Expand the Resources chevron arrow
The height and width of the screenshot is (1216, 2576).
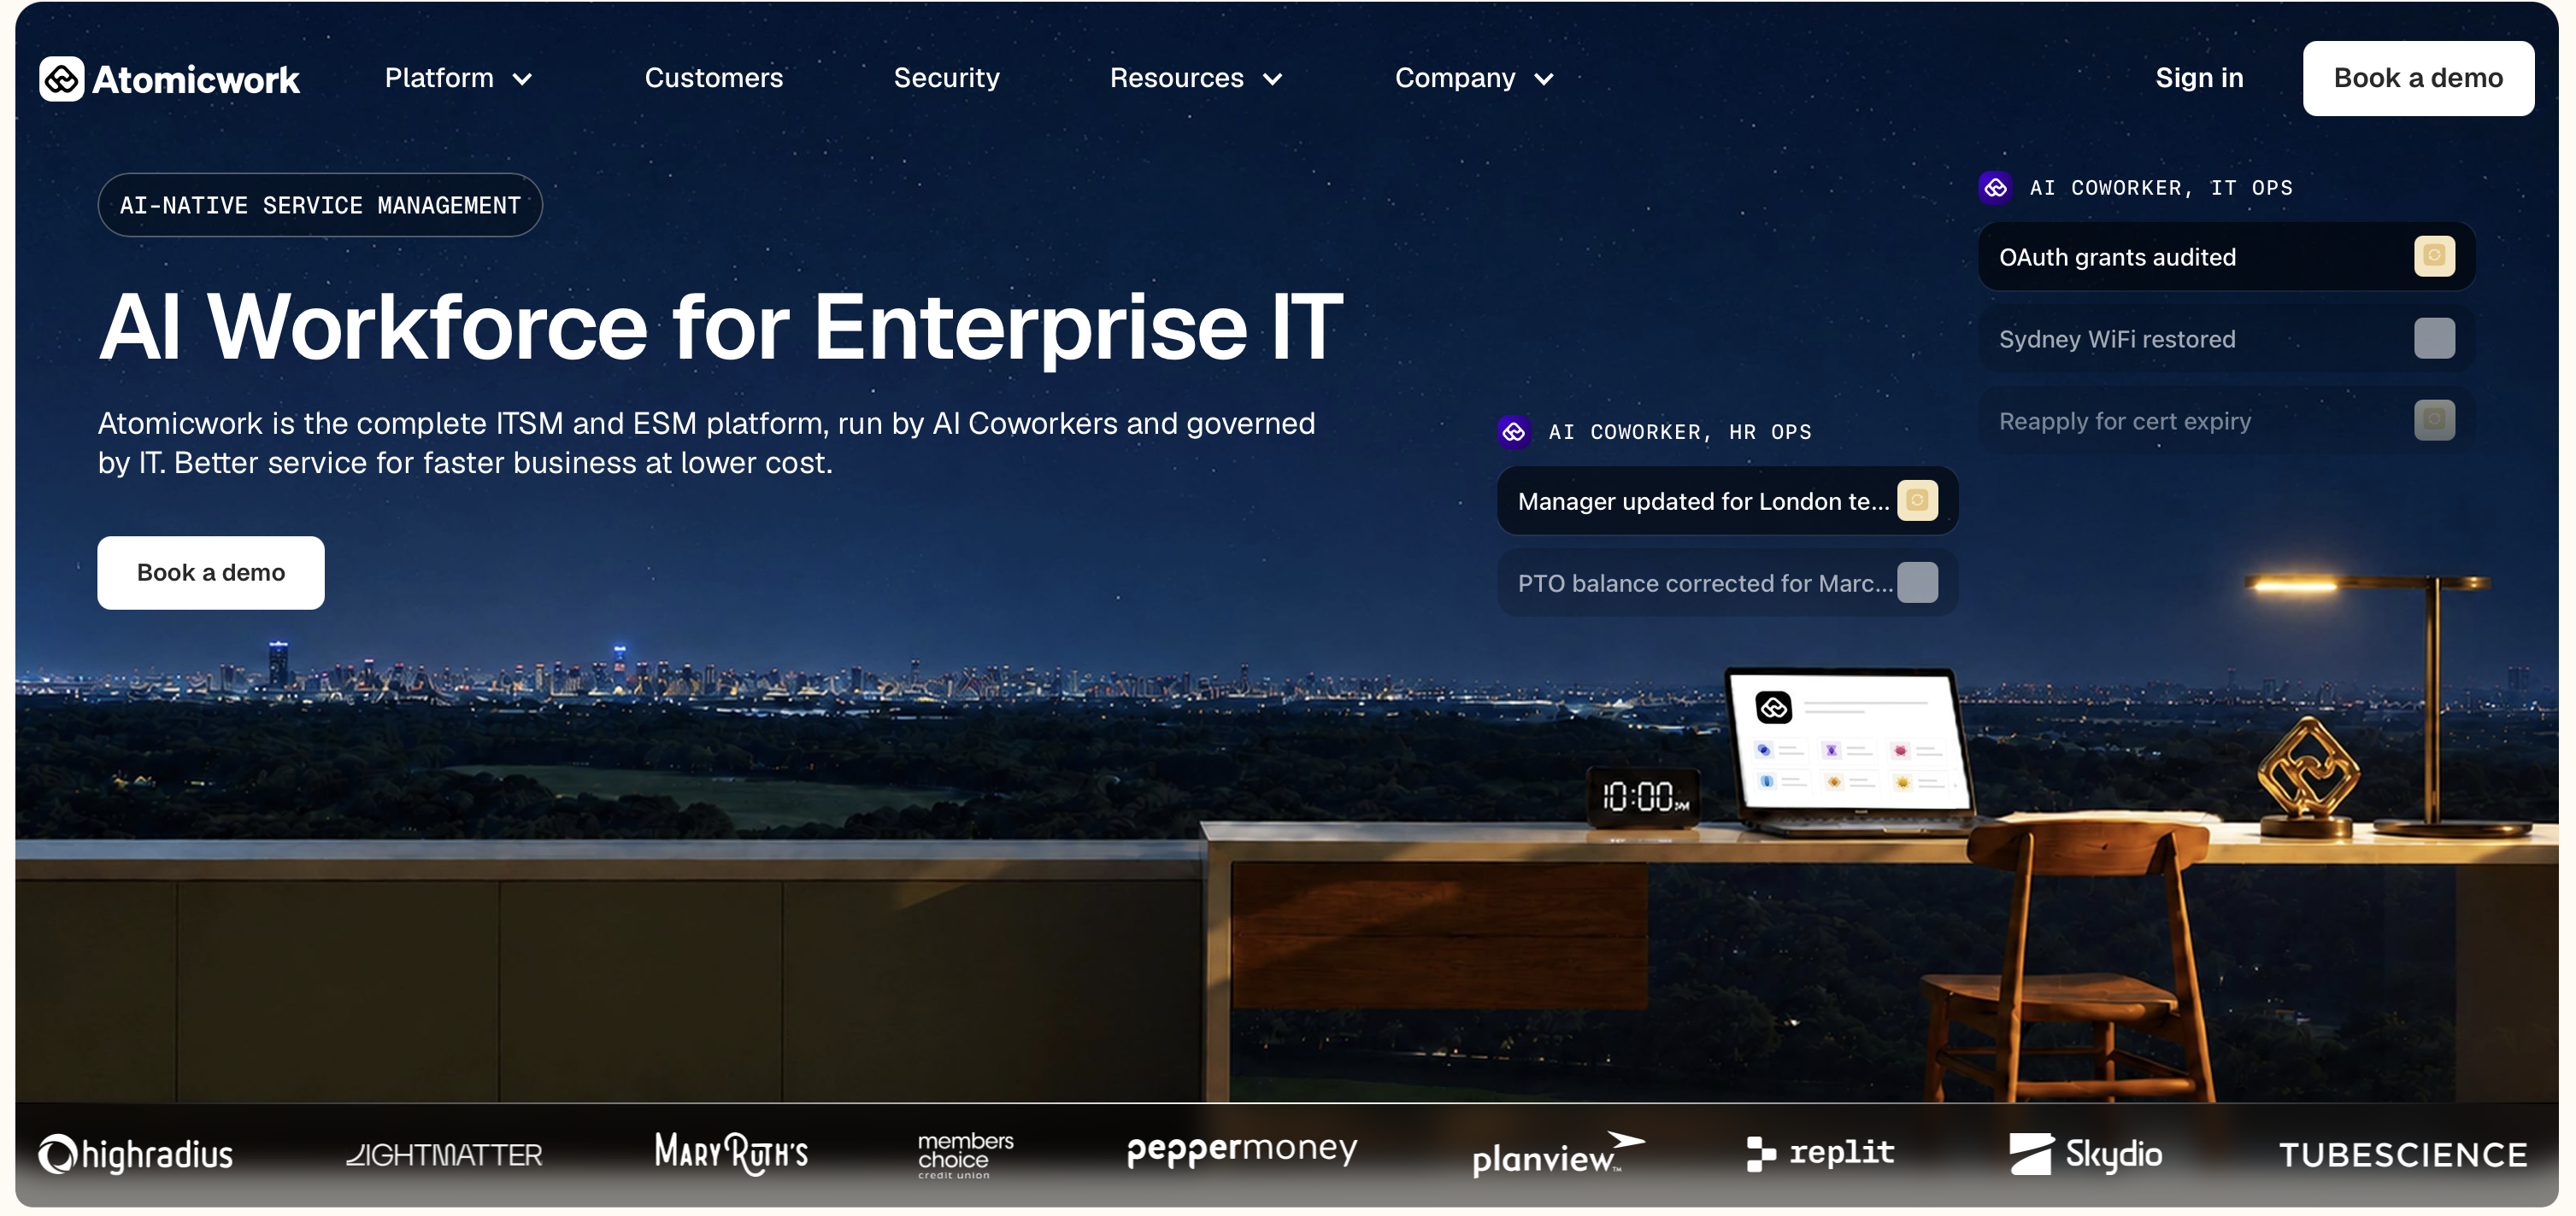point(1272,79)
